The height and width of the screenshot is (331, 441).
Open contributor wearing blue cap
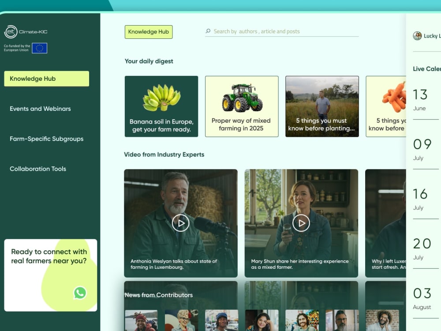[x=222, y=320]
